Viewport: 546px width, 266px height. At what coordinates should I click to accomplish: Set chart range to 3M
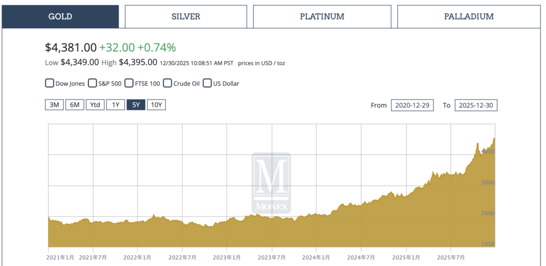click(x=54, y=105)
